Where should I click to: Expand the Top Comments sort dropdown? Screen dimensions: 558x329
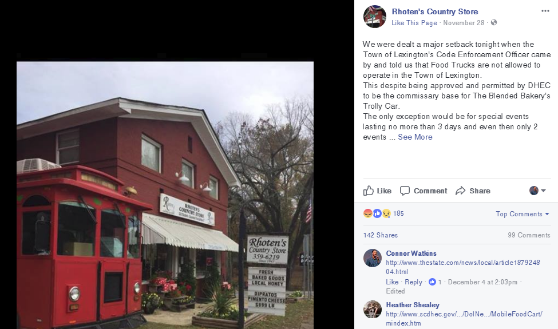pos(523,214)
